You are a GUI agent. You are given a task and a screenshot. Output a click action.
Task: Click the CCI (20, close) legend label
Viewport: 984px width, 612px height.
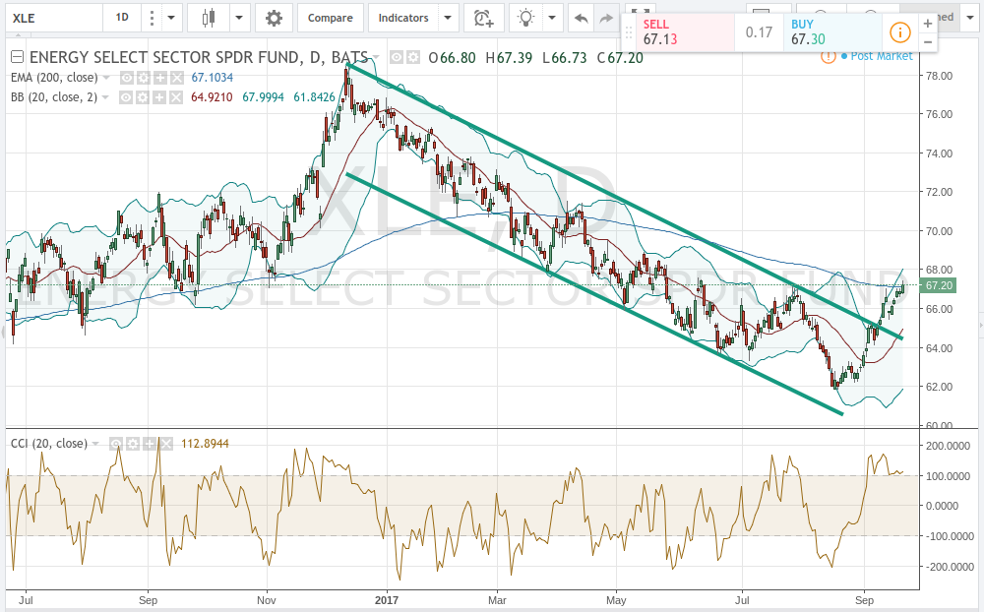coord(49,444)
